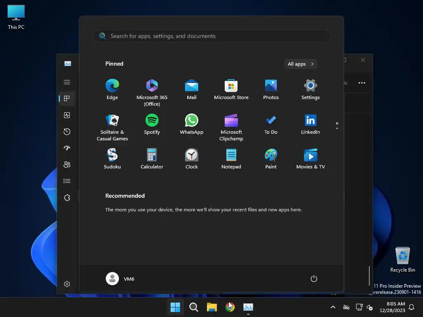The height and width of the screenshot is (317, 423).
Task: Open Task Manager more options ellipsis
Action: 362,83
